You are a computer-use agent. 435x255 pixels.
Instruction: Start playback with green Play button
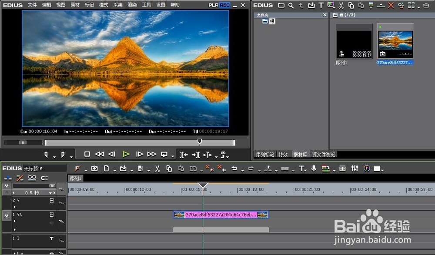pos(126,154)
